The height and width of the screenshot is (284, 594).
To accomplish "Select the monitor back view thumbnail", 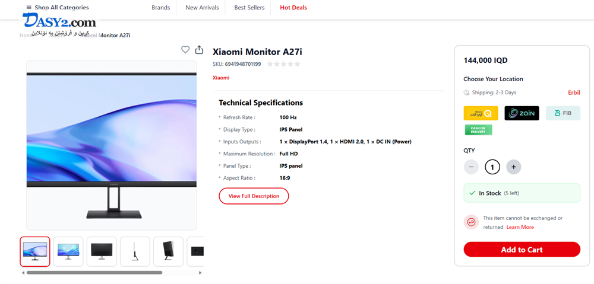I will point(102,251).
